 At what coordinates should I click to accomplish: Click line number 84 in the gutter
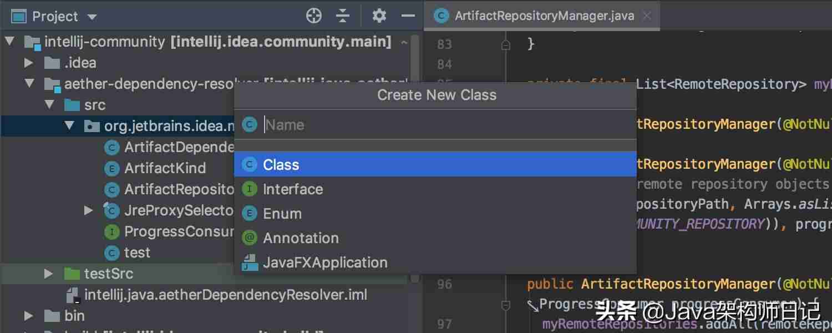coord(444,64)
